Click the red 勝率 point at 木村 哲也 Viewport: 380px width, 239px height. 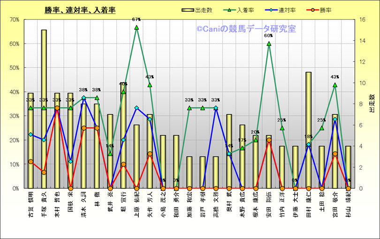pos(57,108)
